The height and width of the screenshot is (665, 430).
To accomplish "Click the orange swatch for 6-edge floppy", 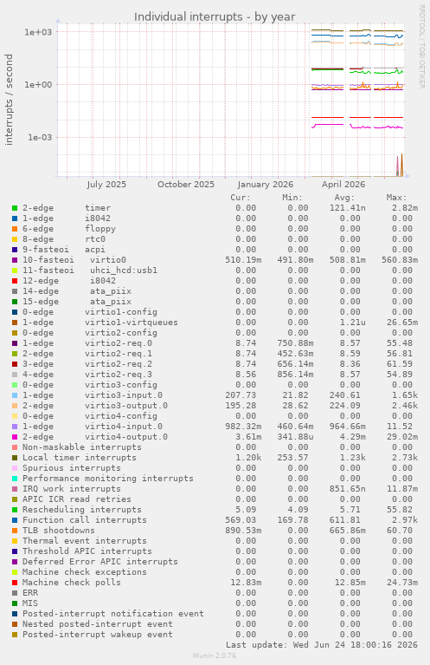I will 15,229.
